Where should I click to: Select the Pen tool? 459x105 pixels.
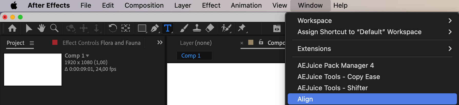155,28
